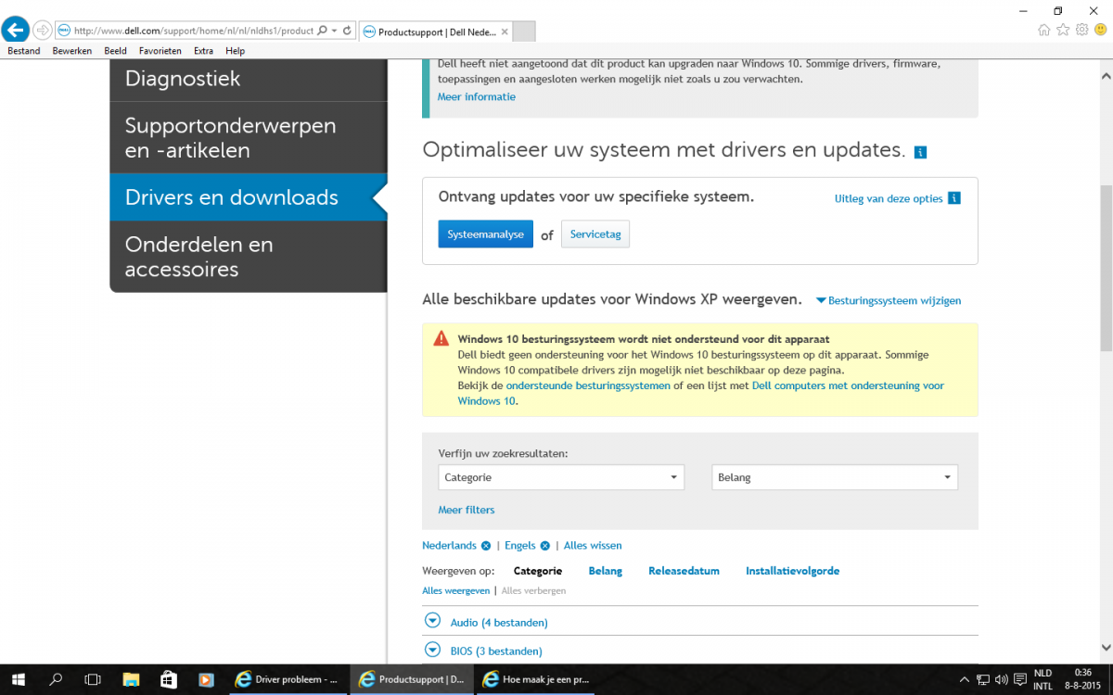1113x695 pixels.
Task: Click Alles wissen to clear filters
Action: [x=593, y=546]
